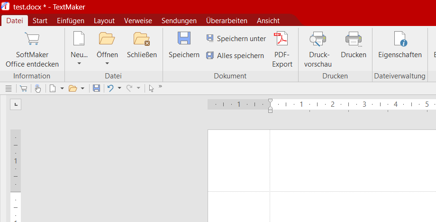Expand quick toolbar overflow chevron
Screen dimensions: 436x222
click(x=160, y=86)
